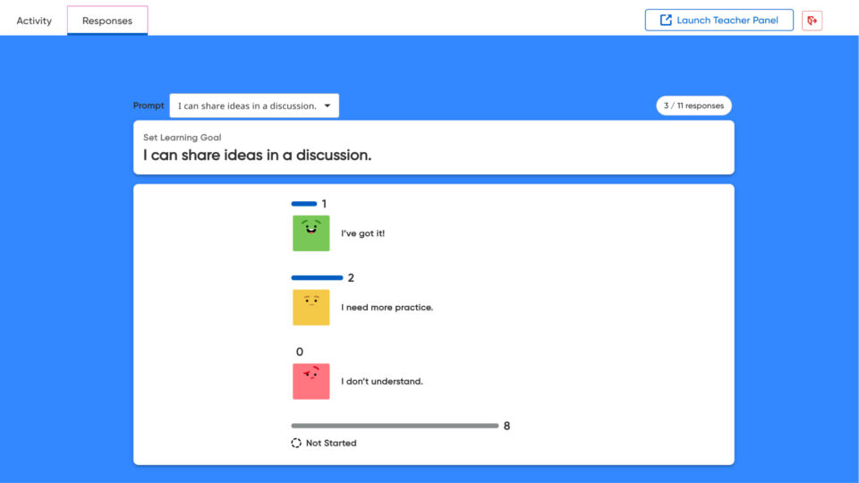The width and height of the screenshot is (859, 483).
Task: Open the Prompt dropdown arrow
Action: click(x=327, y=106)
